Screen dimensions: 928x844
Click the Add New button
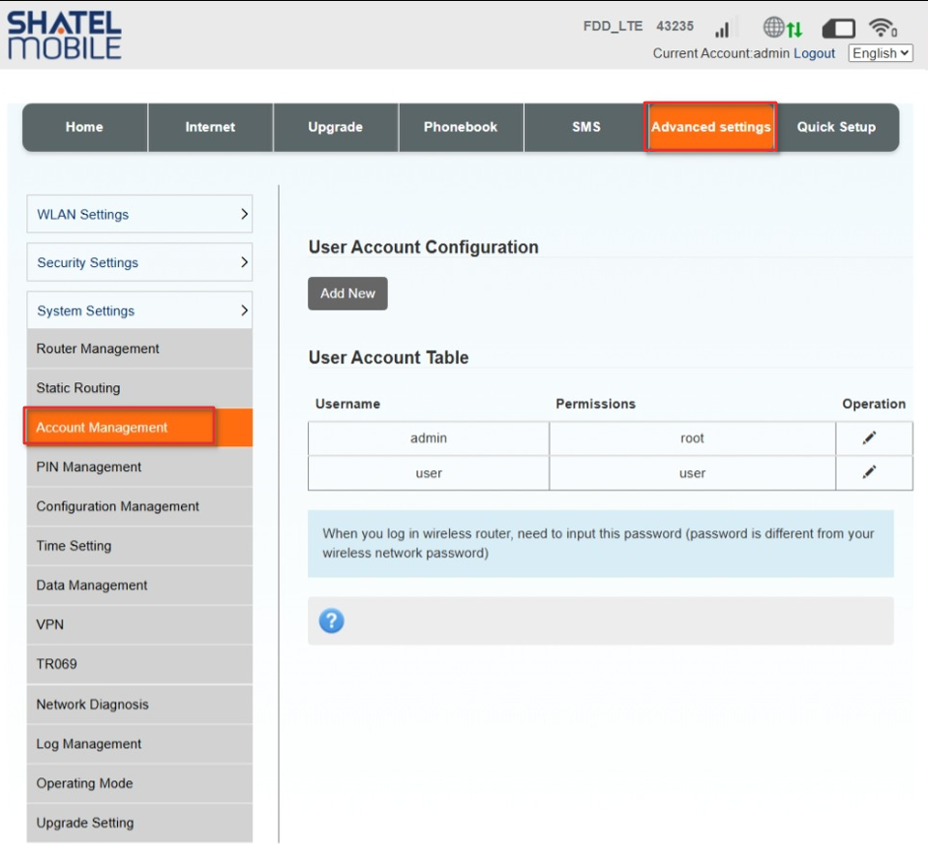[347, 293]
